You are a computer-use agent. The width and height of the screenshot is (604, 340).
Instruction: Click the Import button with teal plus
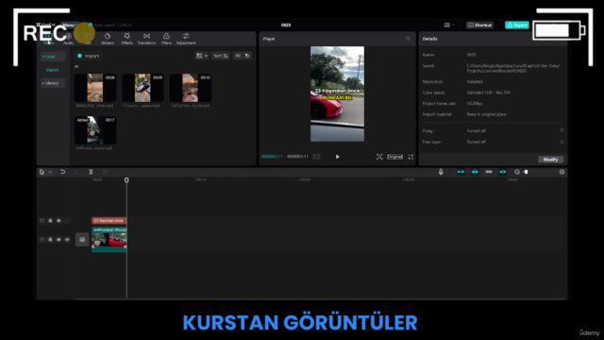88,56
